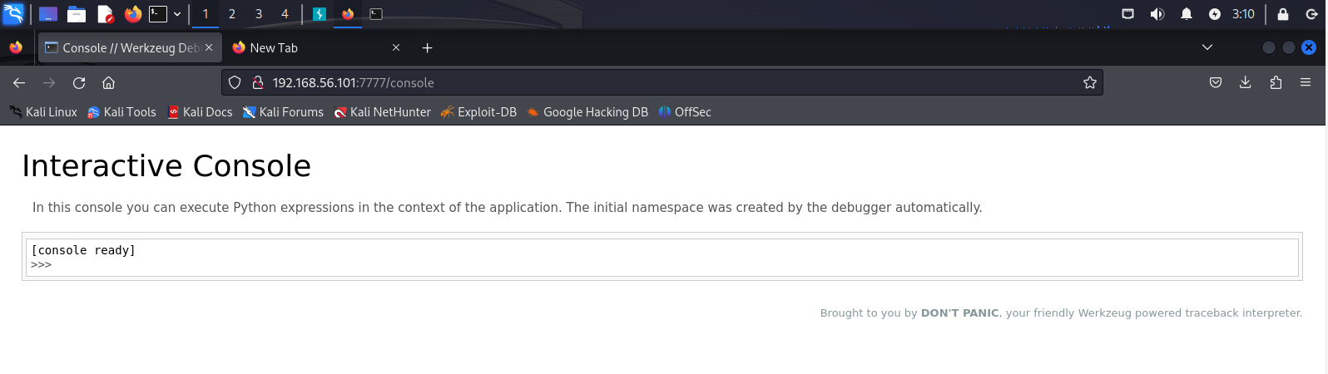Open the Exploit-DB bookmark
This screenshot has width=1328, height=374.
click(478, 112)
